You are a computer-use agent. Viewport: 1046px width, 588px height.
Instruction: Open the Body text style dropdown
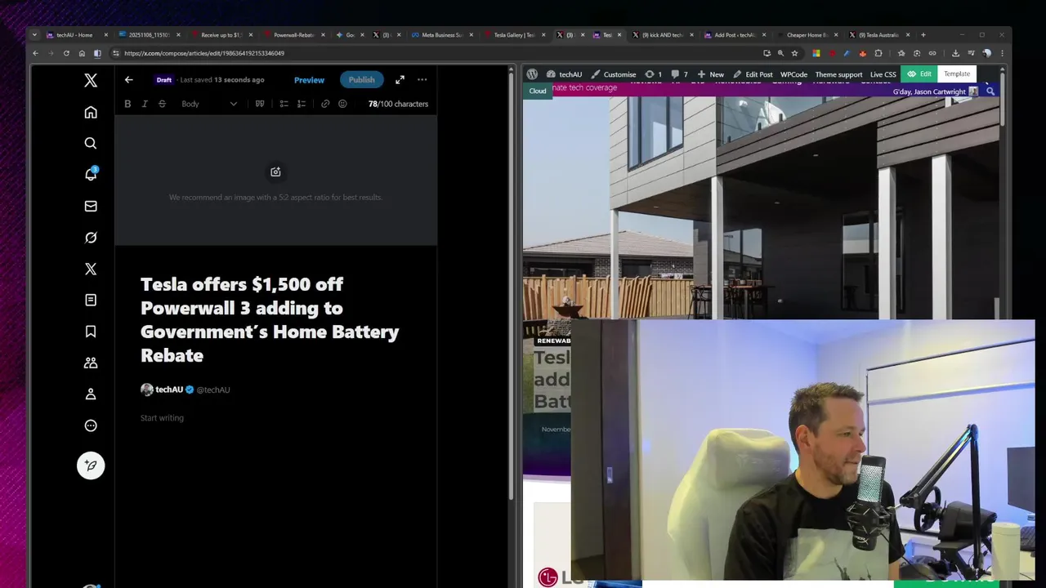[x=209, y=104]
